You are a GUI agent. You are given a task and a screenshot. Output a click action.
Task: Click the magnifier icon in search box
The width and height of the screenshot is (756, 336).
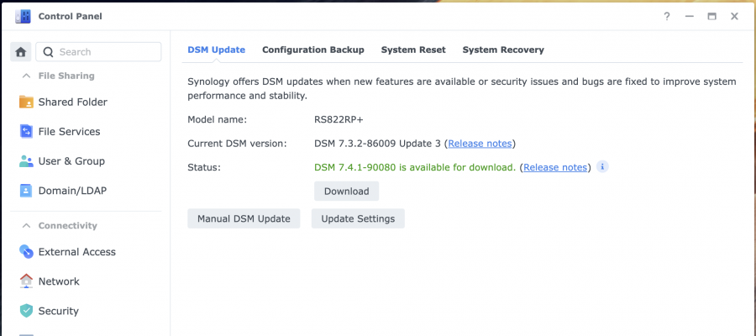(48, 52)
